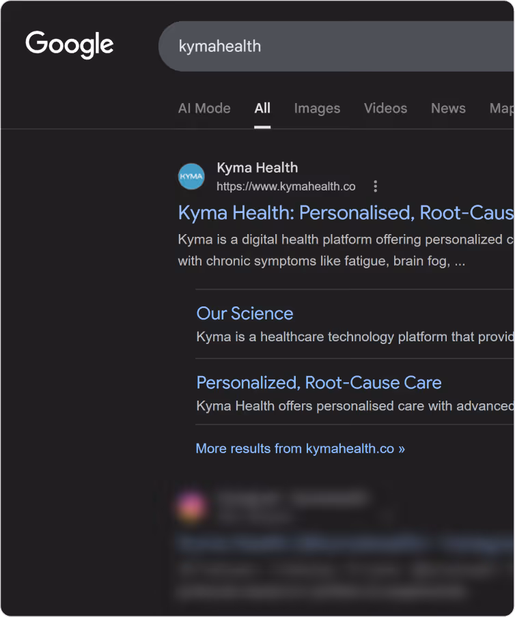This screenshot has width=515, height=617.
Task: Click the Kyma Health favicon
Action: tap(191, 177)
